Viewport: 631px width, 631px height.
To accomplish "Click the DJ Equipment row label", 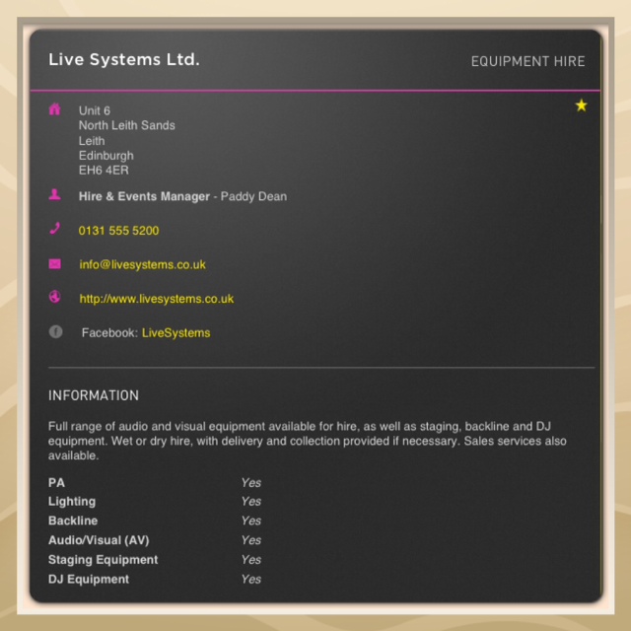I will click(89, 579).
